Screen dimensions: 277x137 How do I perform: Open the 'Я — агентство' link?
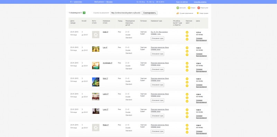[x=76, y=2]
